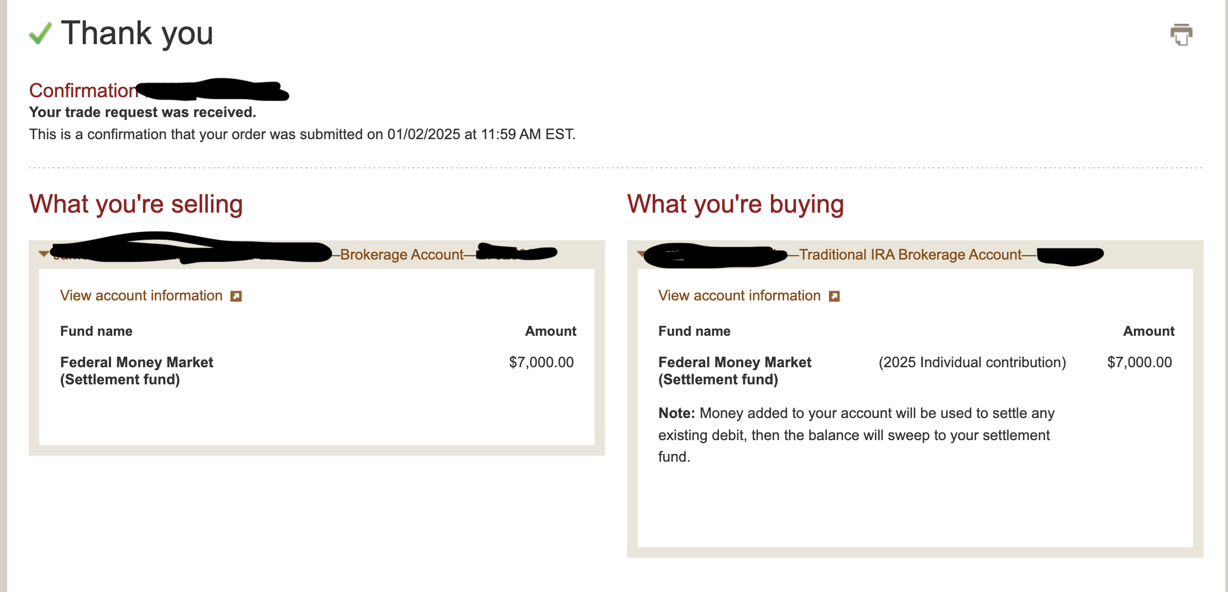Open View account information for selling account
Screen dimensions: 1228x592
[141, 296]
